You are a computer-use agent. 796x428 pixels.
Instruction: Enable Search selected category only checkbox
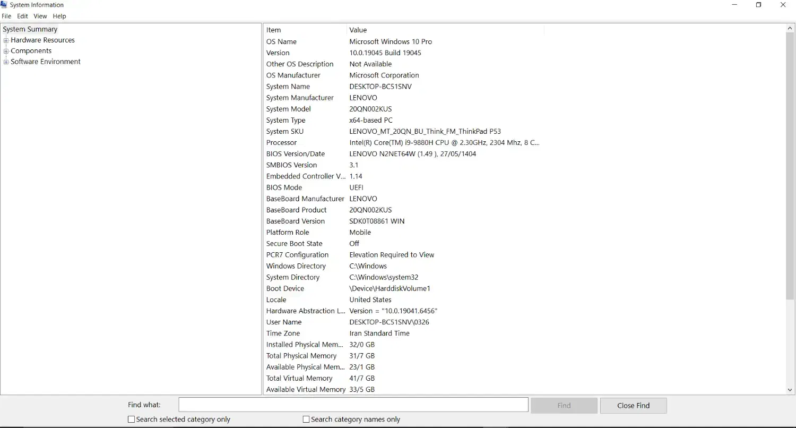click(132, 420)
